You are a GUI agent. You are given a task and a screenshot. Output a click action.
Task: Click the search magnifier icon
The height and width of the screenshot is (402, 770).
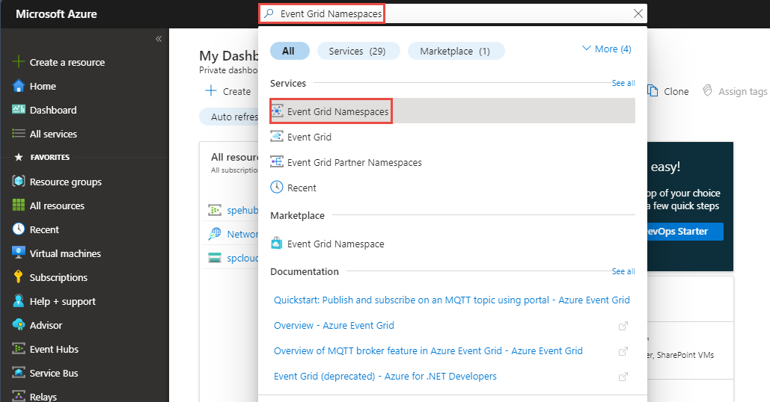click(269, 13)
